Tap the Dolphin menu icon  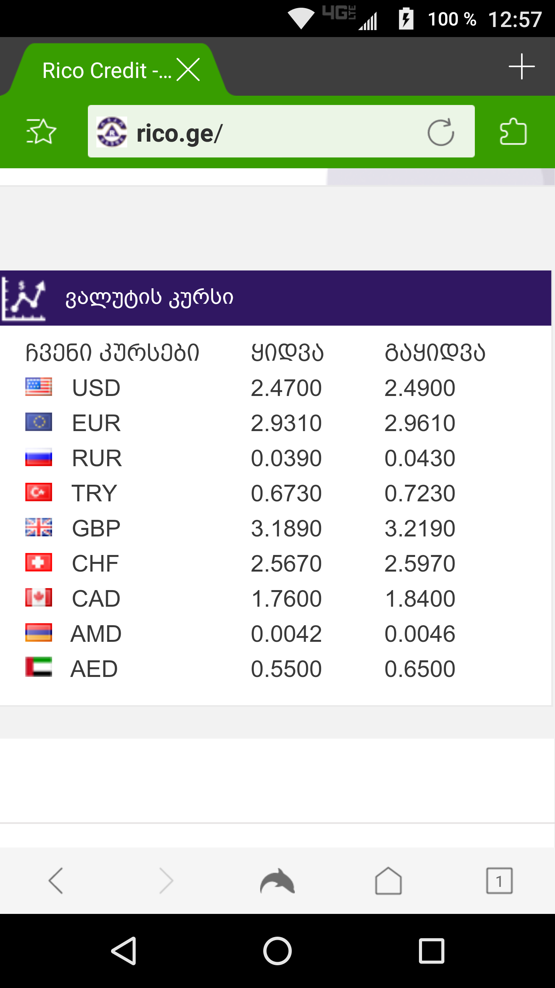click(277, 881)
